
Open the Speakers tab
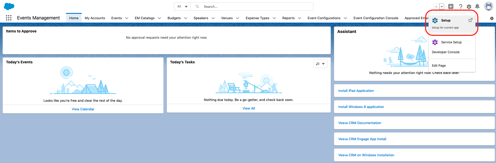tap(201, 18)
